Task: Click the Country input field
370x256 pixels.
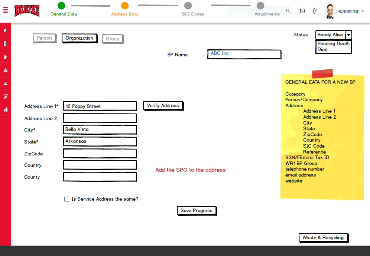Action: pyautogui.click(x=100, y=165)
